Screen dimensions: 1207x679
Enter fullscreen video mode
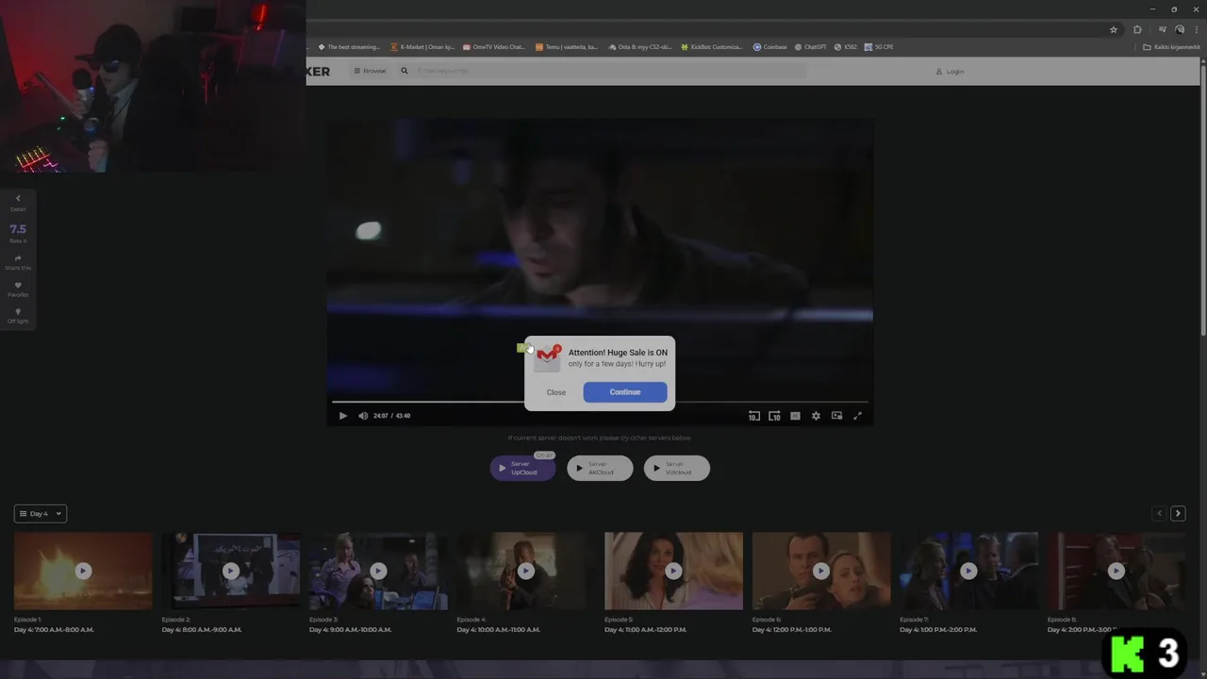pyautogui.click(x=857, y=416)
